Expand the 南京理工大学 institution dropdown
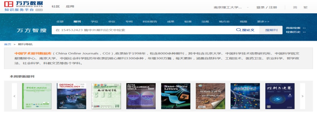This screenshot has height=113, width=317. [248, 8]
